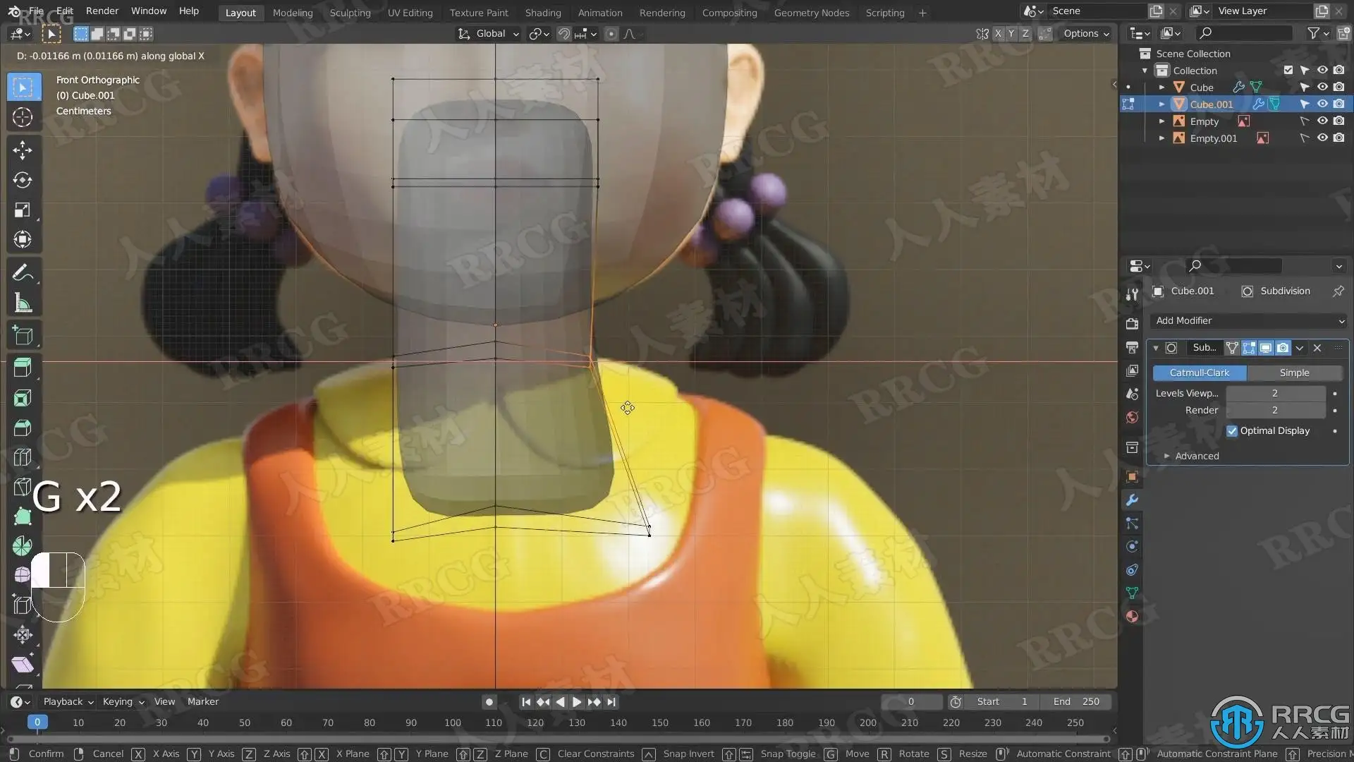This screenshot has height=762, width=1354.
Task: Toggle the Collection exclude checkbox
Action: click(1288, 70)
